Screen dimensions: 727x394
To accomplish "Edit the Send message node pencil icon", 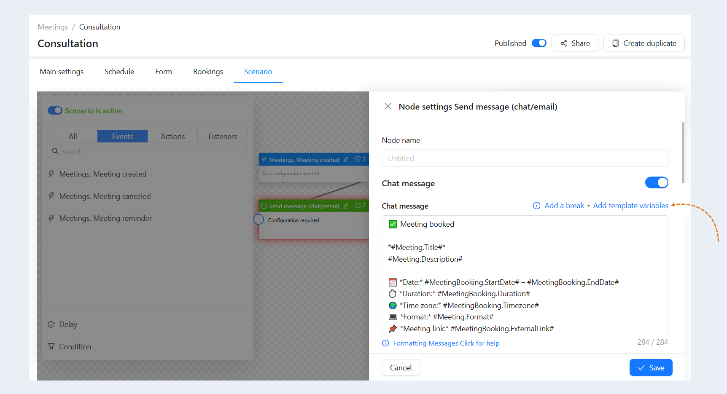I will (346, 206).
